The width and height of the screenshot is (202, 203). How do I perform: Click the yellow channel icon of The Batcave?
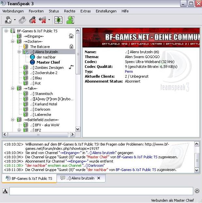pyautogui.click(x=26, y=46)
